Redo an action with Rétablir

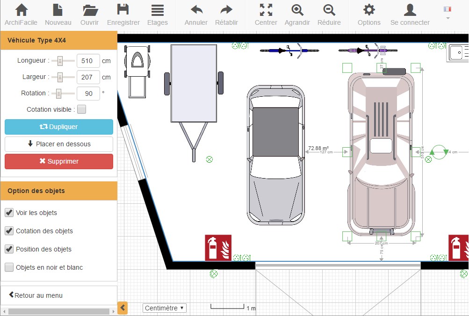[227, 13]
